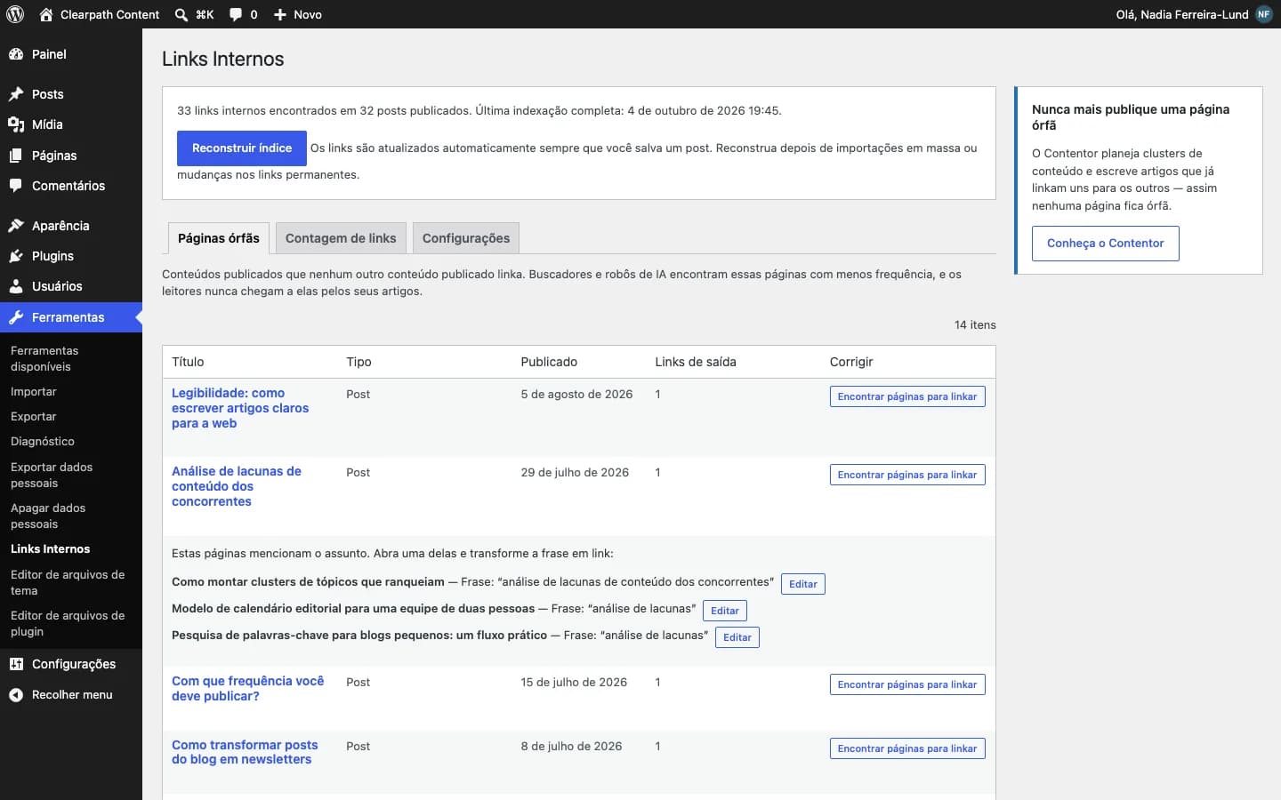Find pages to link for the Legibilidade post
The width and height of the screenshot is (1281, 800).
point(907,396)
